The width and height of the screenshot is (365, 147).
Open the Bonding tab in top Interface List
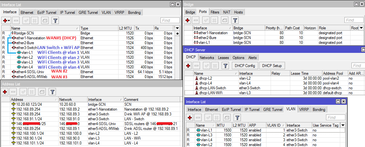pyautogui.click(x=134, y=13)
